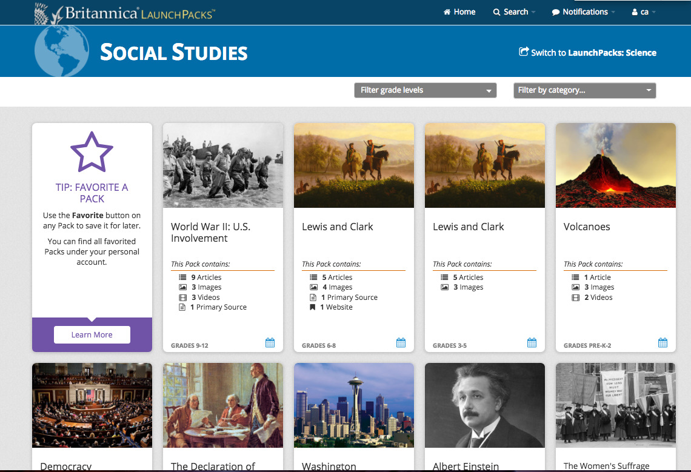This screenshot has height=472, width=691.
Task: Click calendar icon on grades 3-5 Lewis and Clark
Action: tap(532, 342)
